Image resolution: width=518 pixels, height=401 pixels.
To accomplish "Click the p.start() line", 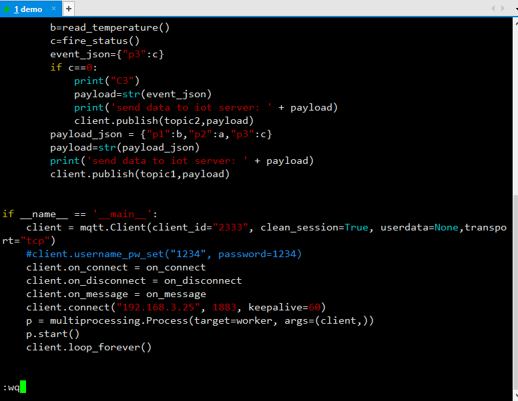I will [53, 334].
